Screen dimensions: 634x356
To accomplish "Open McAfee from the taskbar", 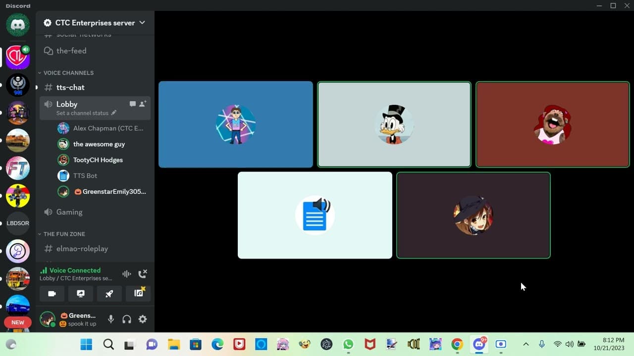I will coord(370,344).
